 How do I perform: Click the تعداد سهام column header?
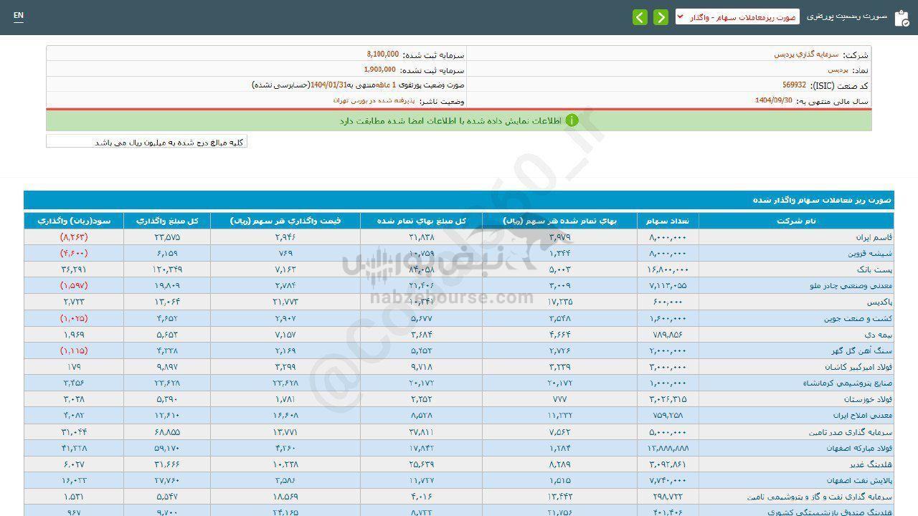667,221
